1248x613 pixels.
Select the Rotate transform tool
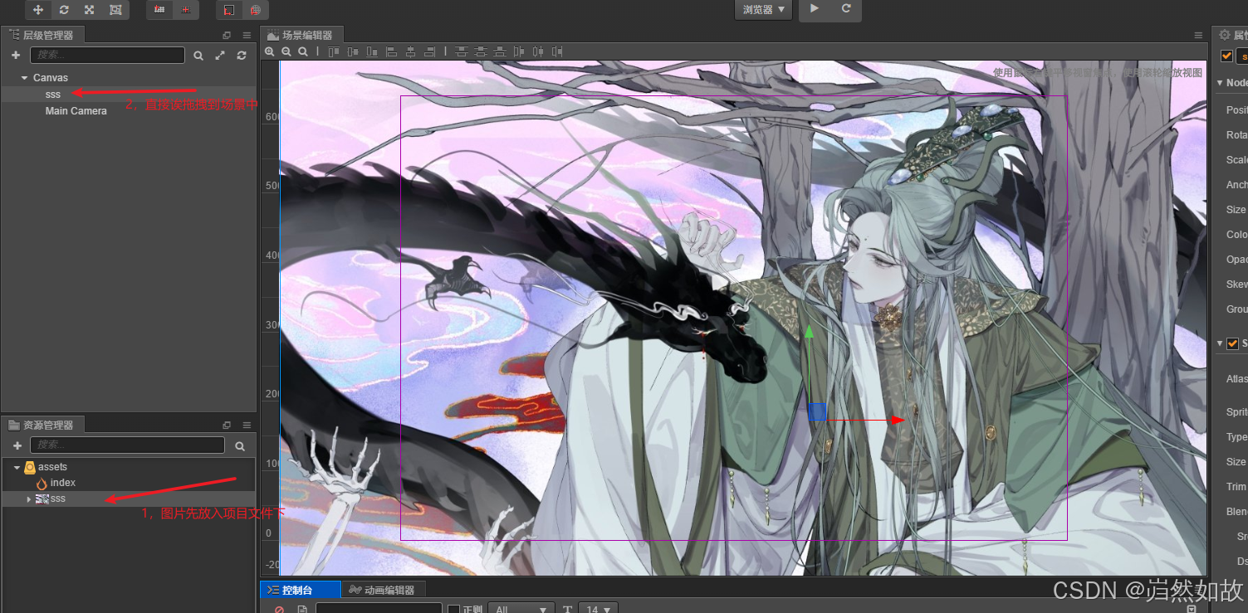(x=64, y=10)
